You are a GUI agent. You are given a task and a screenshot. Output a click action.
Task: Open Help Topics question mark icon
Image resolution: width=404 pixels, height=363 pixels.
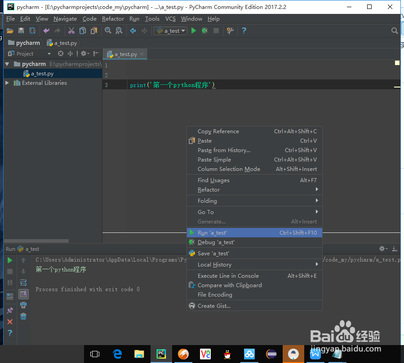pyautogui.click(x=244, y=31)
